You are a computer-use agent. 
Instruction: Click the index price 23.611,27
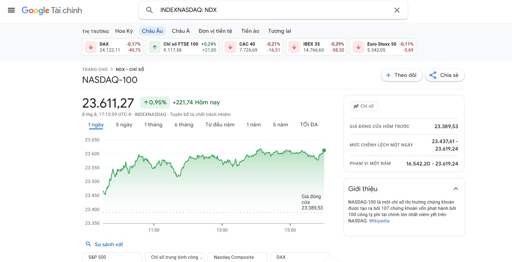(108, 103)
